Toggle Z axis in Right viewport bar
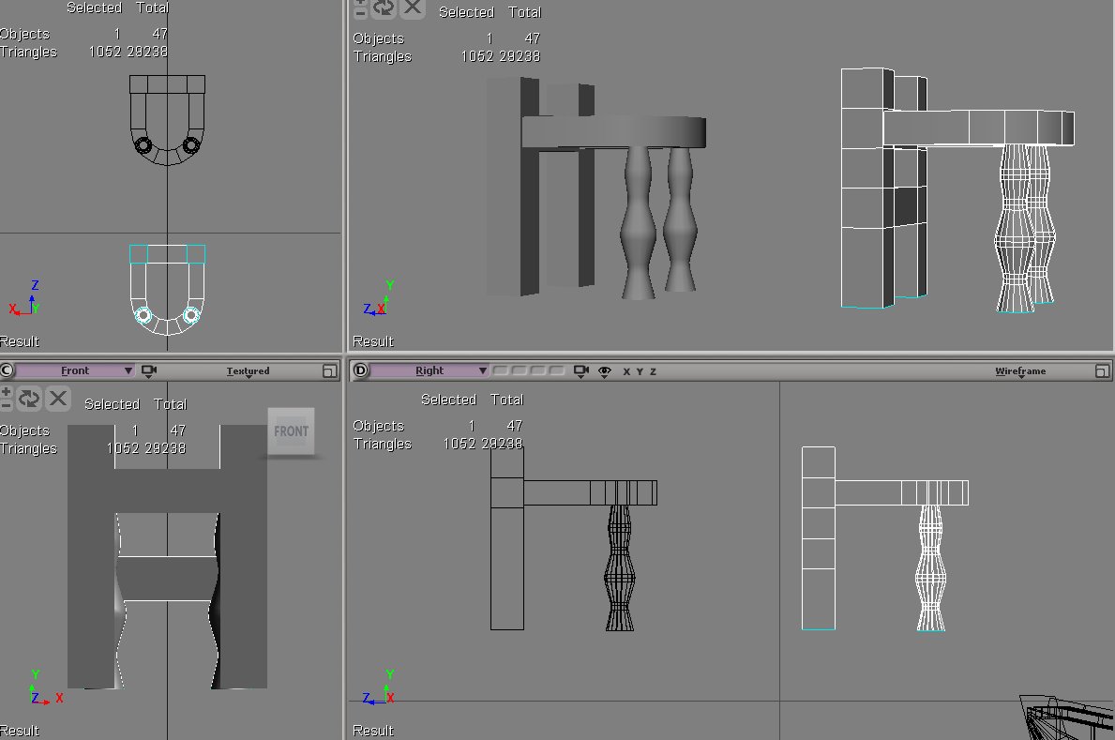 (653, 371)
